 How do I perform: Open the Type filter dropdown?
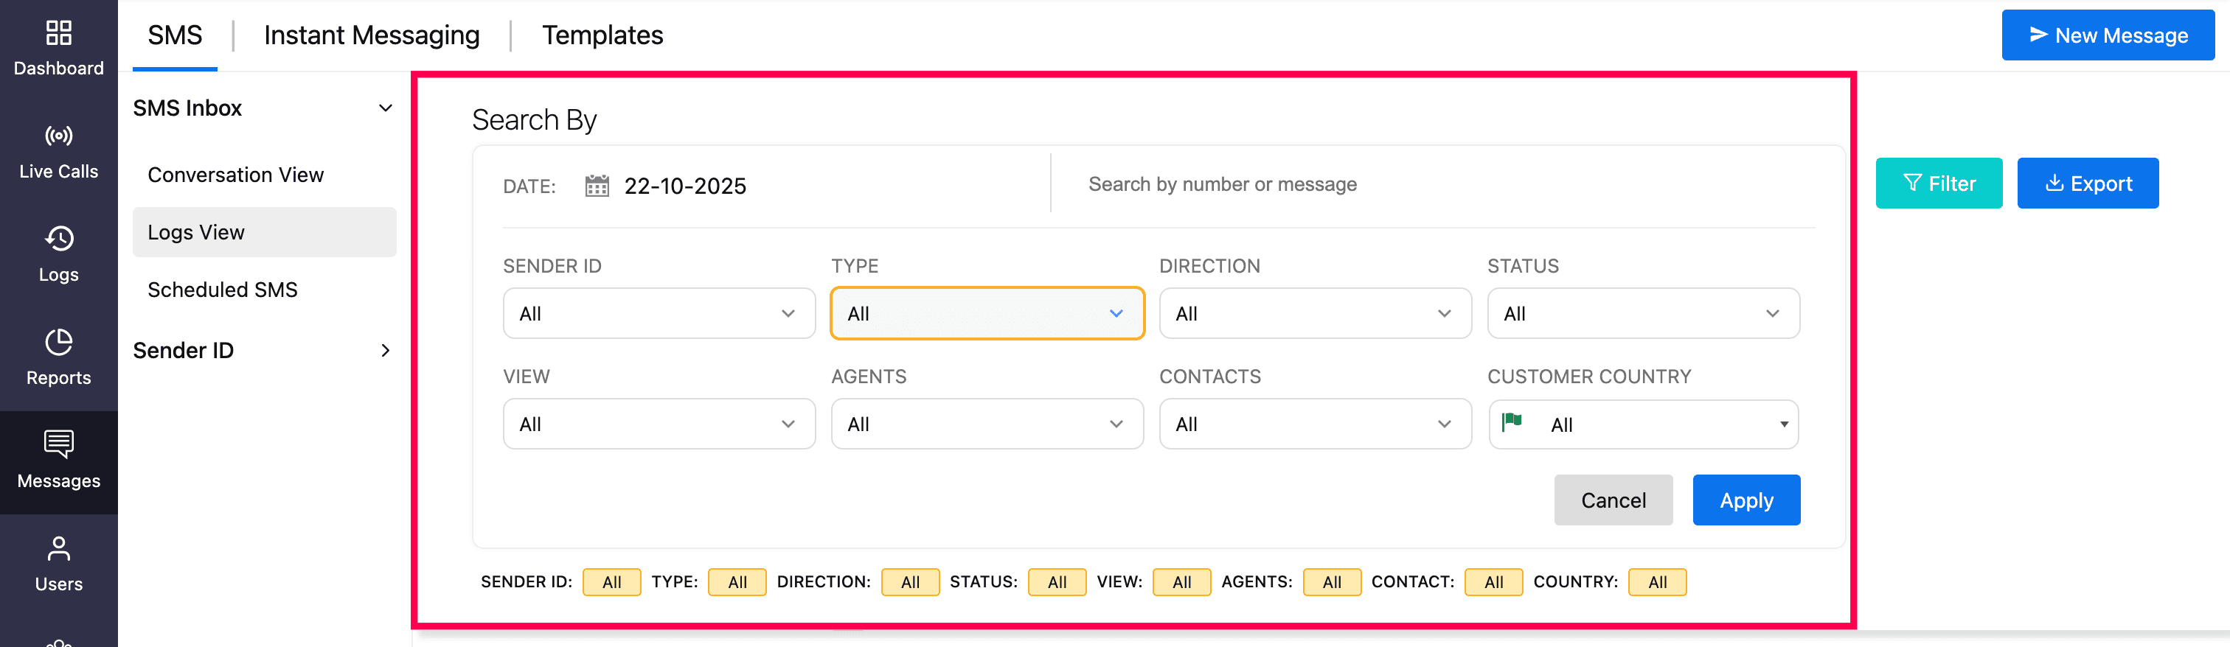point(987,313)
